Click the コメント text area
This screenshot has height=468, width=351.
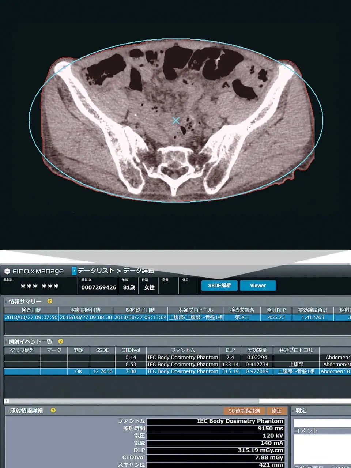click(x=322, y=448)
